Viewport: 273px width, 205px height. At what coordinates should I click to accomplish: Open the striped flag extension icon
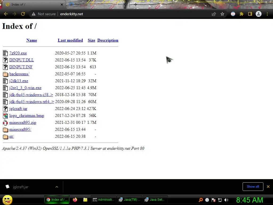click(x=233, y=14)
